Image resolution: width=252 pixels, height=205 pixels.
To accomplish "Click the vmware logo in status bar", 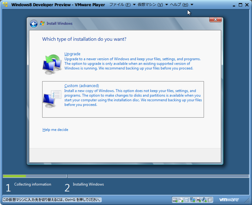I will pyautogui.click(x=229, y=200).
